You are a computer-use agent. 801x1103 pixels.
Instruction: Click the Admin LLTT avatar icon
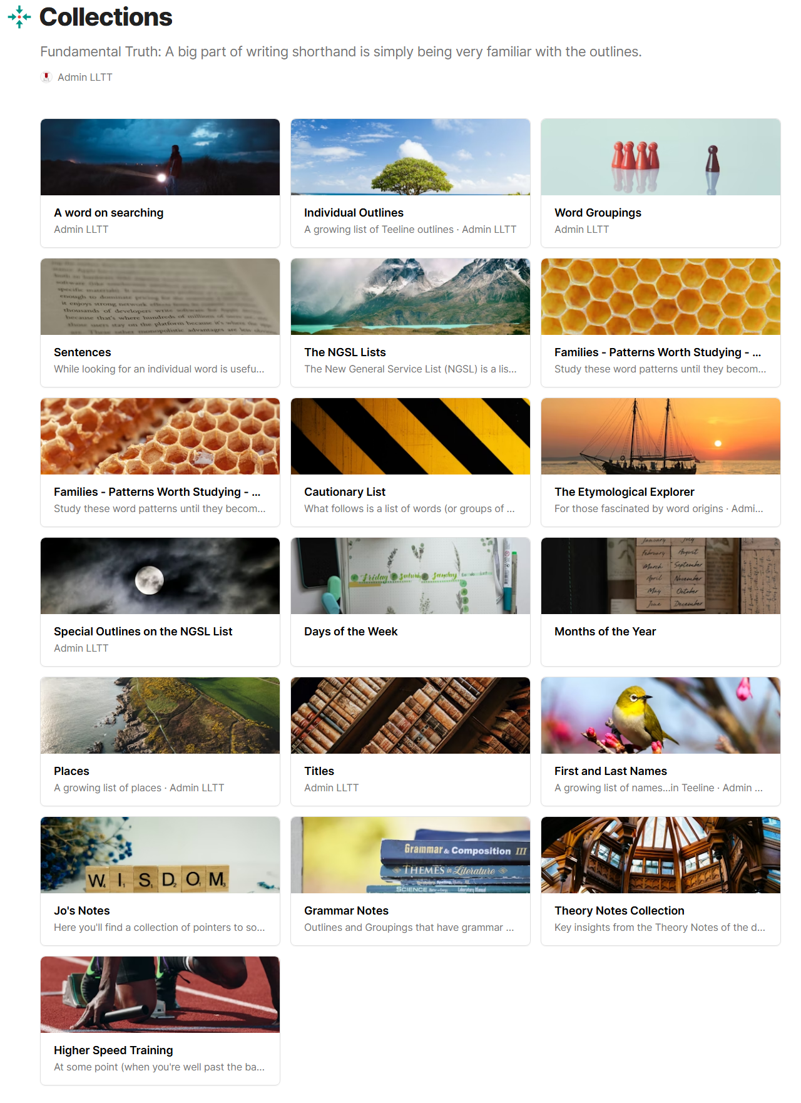click(46, 77)
